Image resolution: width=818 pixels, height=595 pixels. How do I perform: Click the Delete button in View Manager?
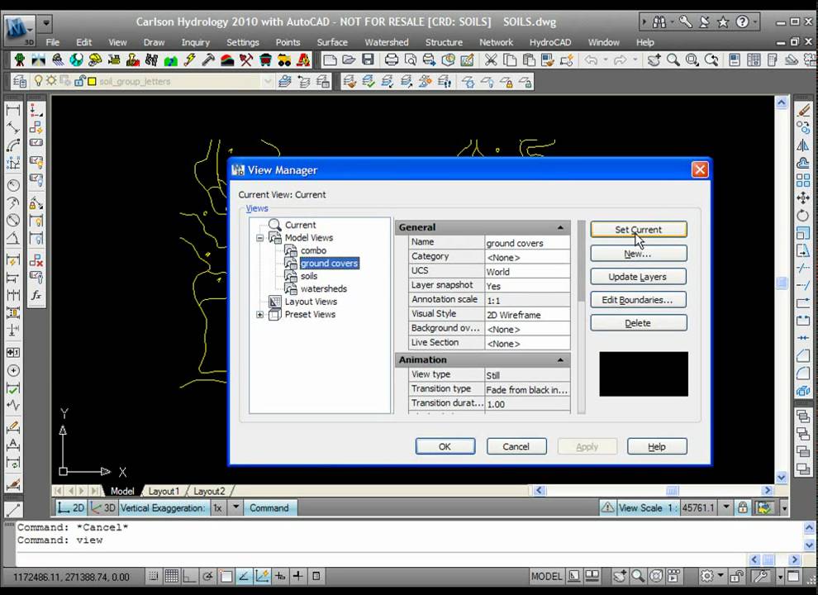[638, 323]
